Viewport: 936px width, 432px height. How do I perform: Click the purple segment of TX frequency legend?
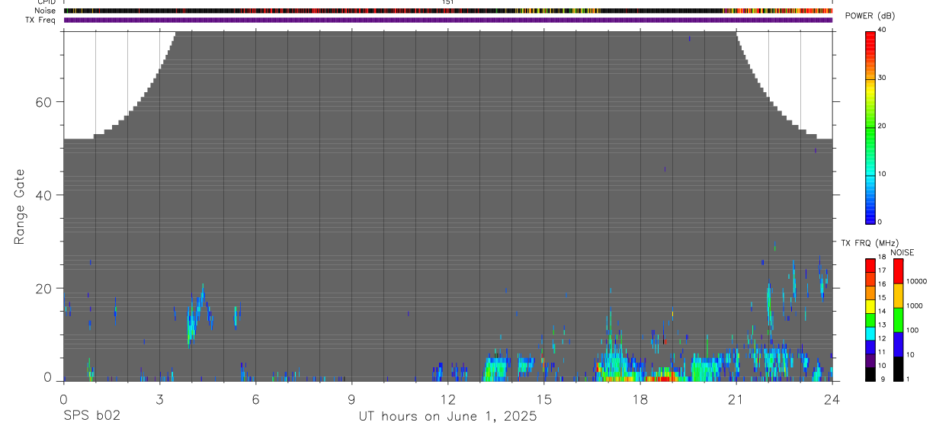870,360
